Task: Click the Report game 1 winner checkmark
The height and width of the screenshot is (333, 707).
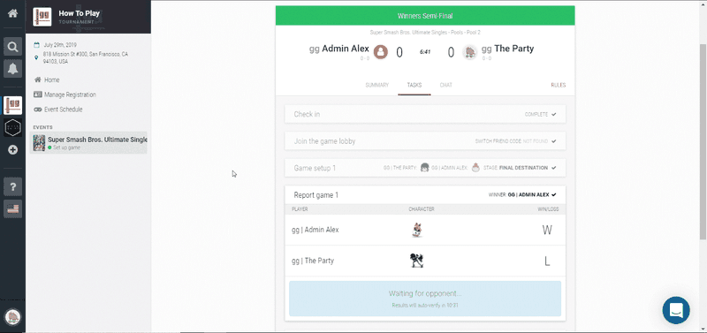Action: (x=554, y=195)
